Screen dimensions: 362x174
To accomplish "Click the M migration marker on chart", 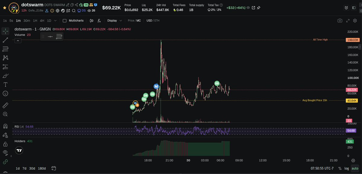I will point(156,87).
